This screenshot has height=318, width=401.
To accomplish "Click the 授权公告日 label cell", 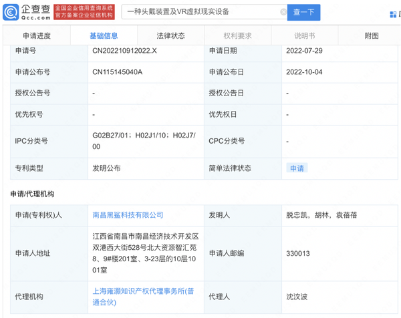I will 243,94.
